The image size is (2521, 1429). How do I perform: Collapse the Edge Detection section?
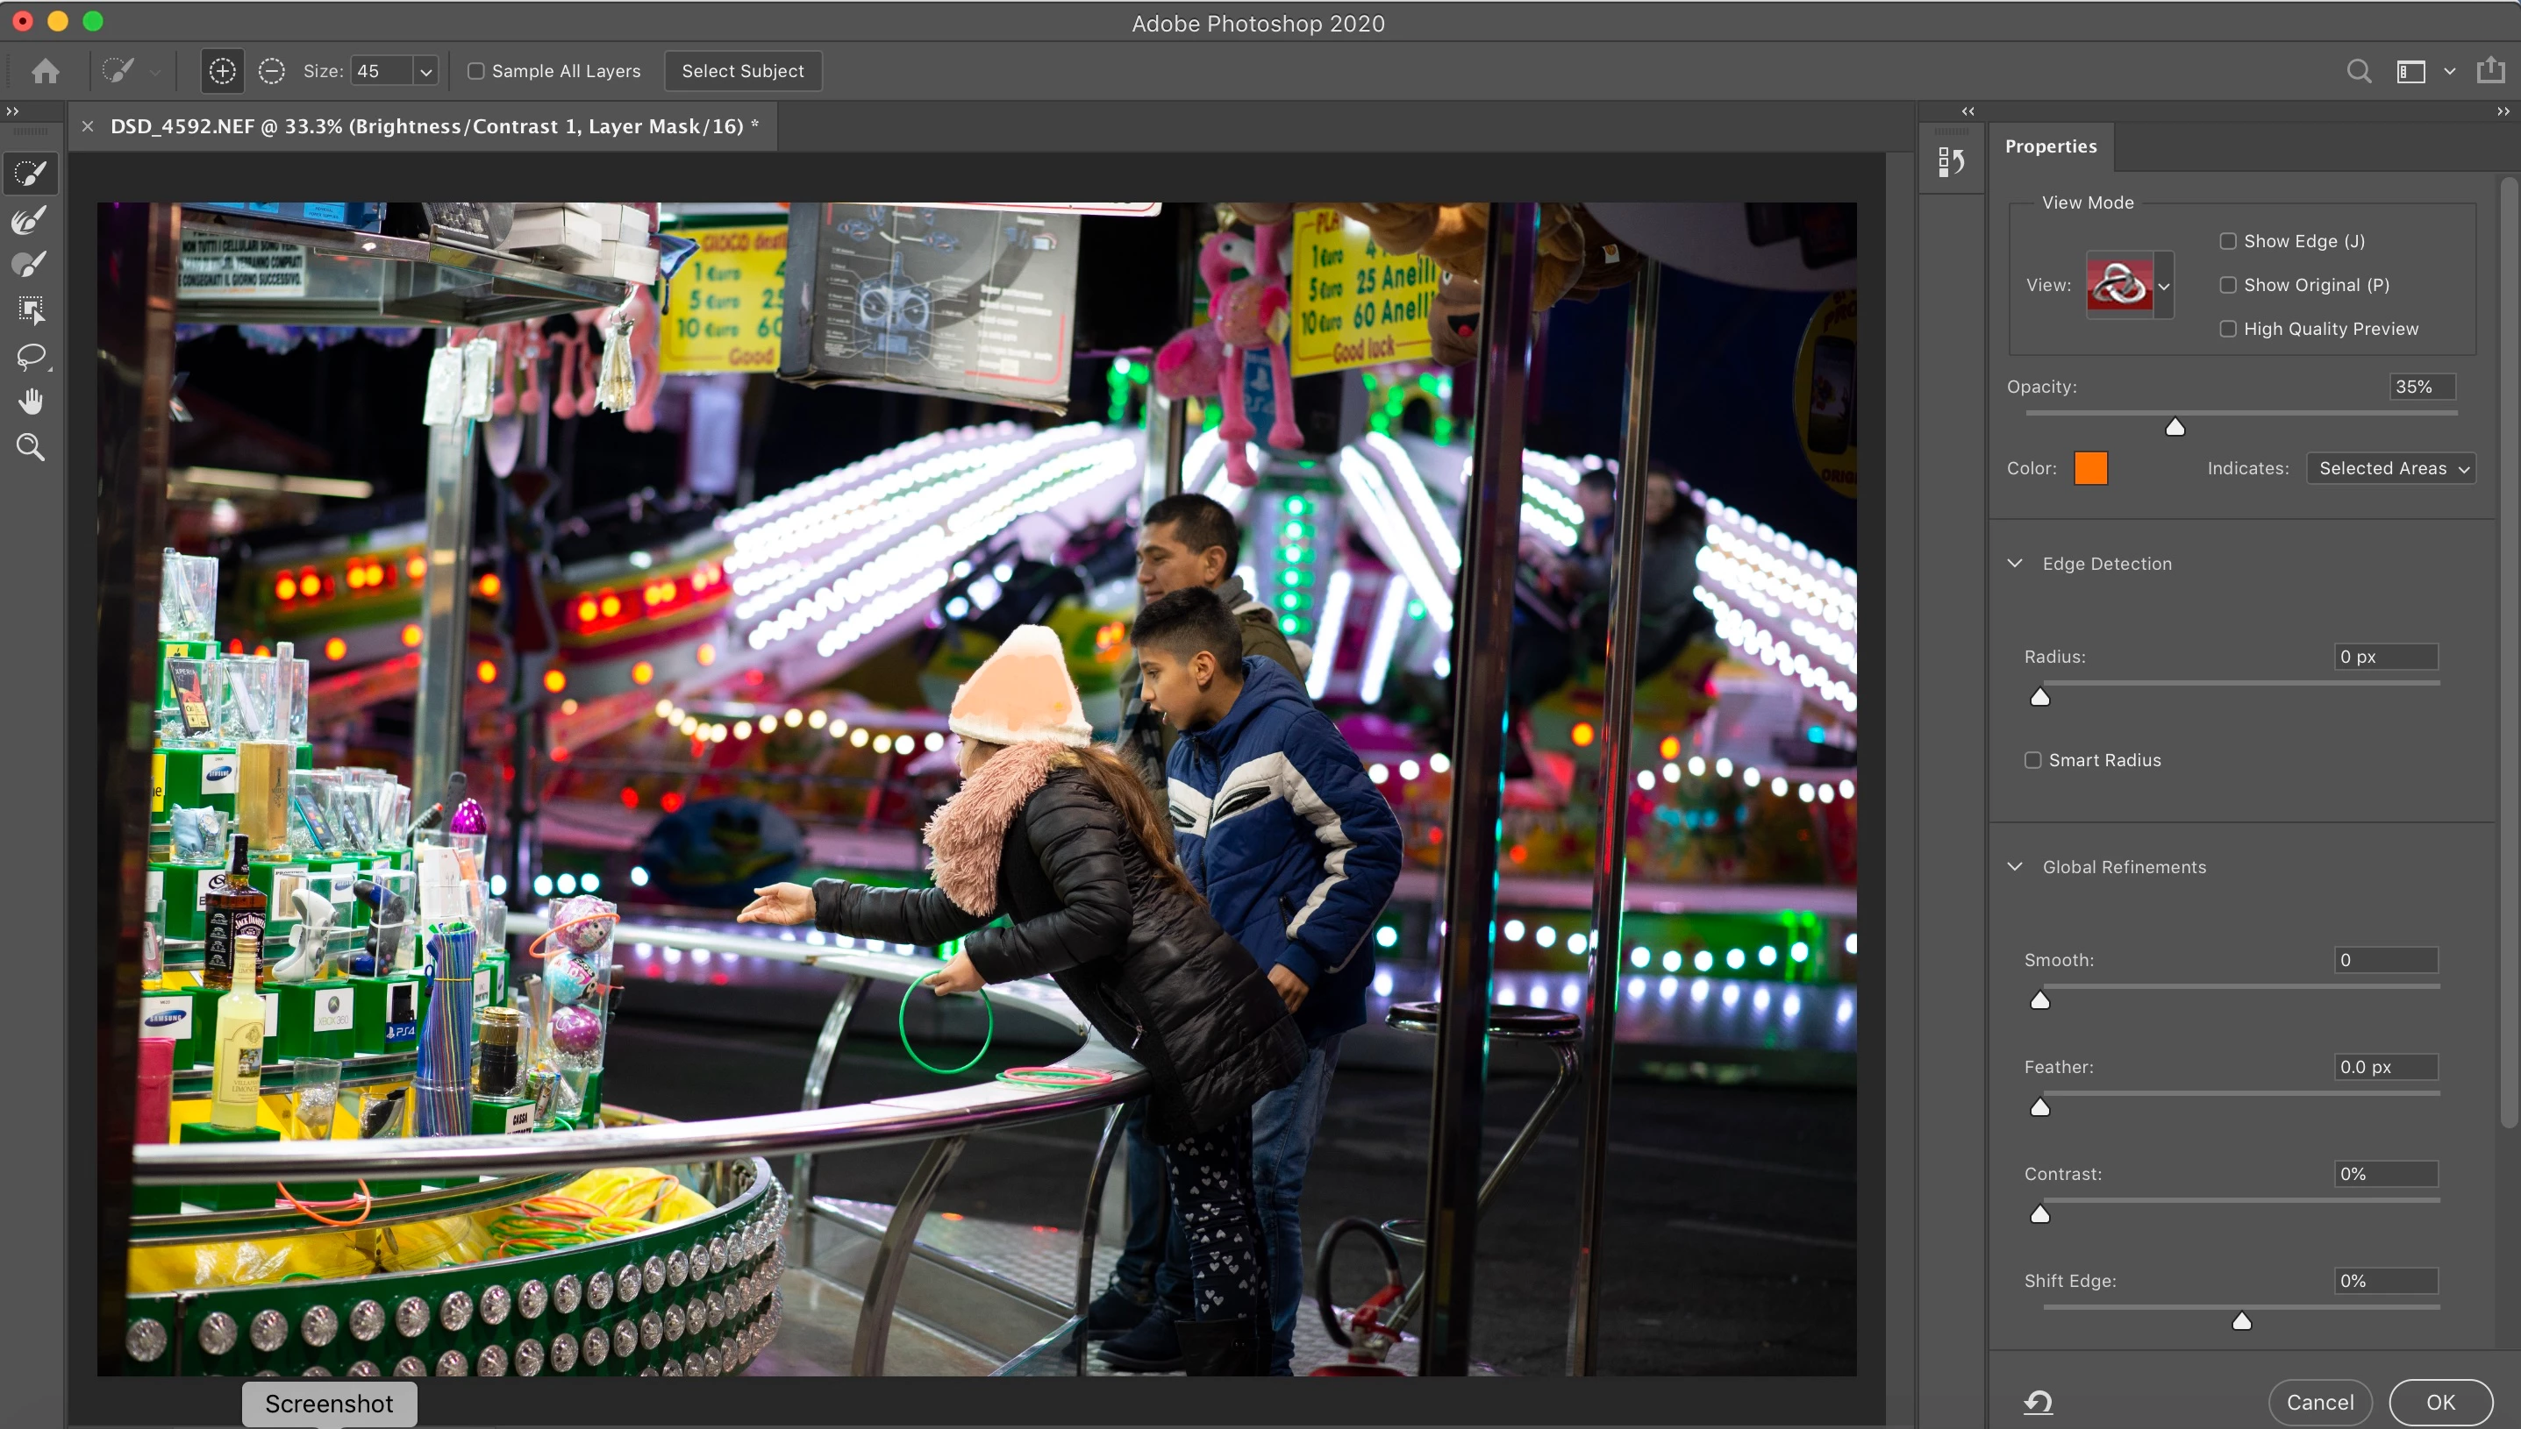coord(2015,564)
